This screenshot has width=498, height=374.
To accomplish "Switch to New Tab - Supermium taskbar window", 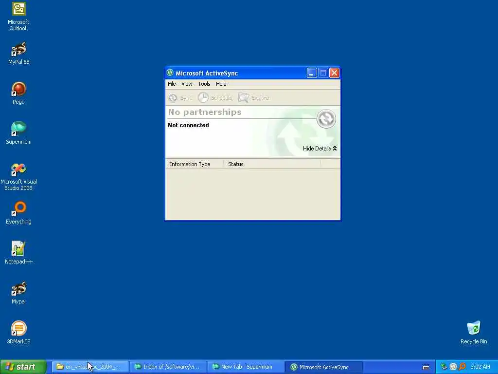I will click(x=246, y=367).
